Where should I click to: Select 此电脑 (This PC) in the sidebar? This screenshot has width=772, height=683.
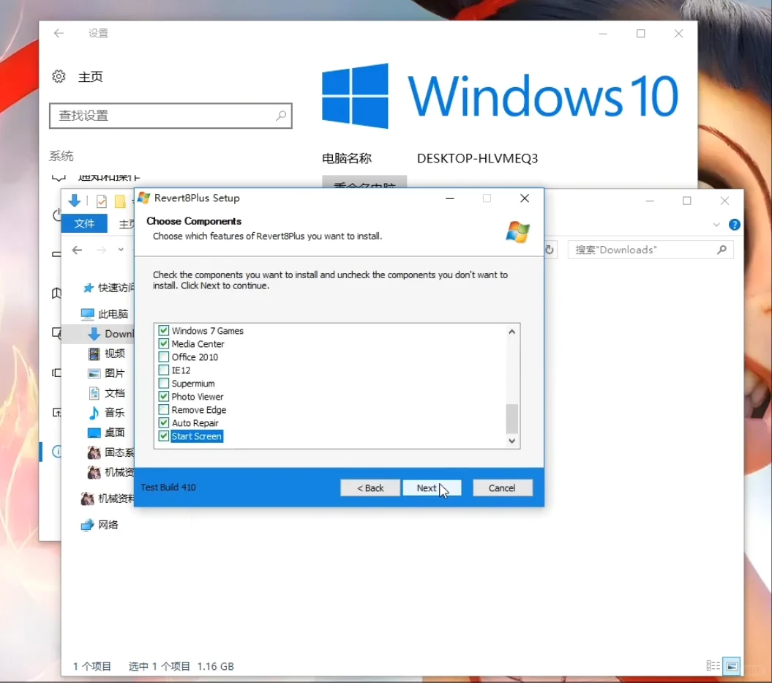click(x=110, y=313)
